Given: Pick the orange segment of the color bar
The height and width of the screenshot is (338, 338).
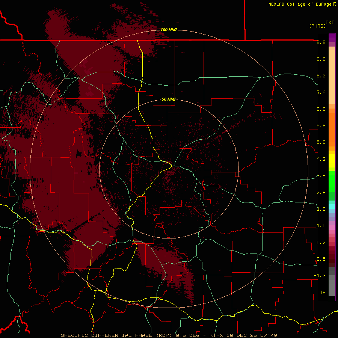Looking at the screenshot, I should 332,130.
